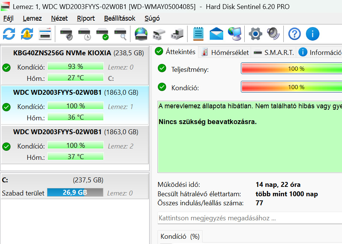Click green check icon of Lemez 2

point(6,147)
